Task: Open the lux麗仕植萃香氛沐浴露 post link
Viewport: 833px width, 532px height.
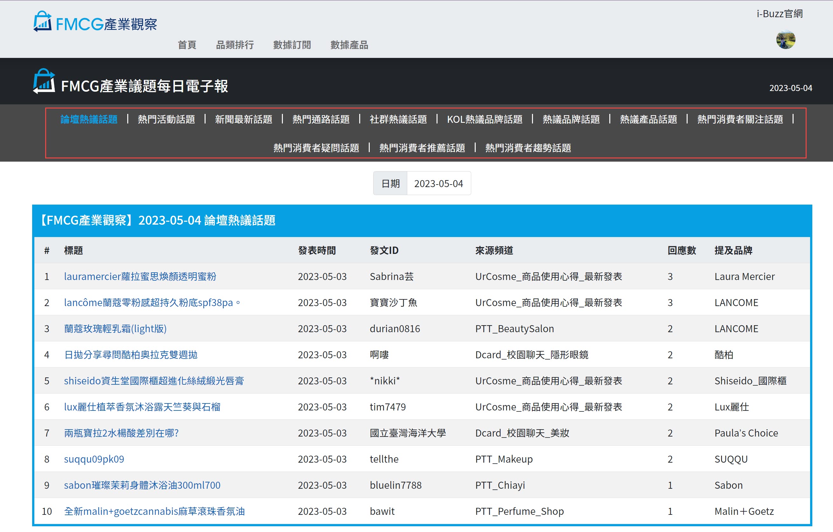Action: click(x=142, y=407)
